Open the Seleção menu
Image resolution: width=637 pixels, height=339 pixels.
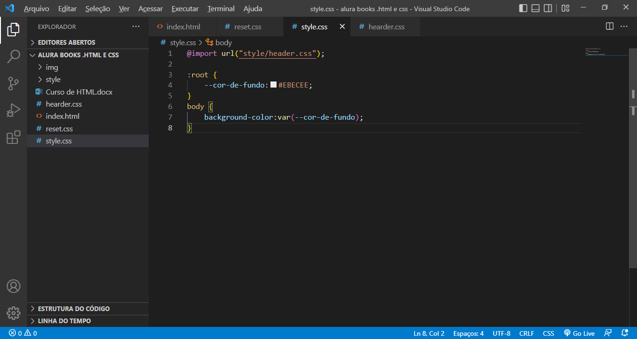[x=98, y=8]
